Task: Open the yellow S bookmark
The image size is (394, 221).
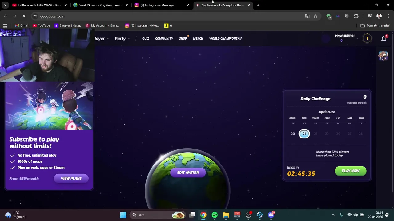Action: click(x=168, y=25)
